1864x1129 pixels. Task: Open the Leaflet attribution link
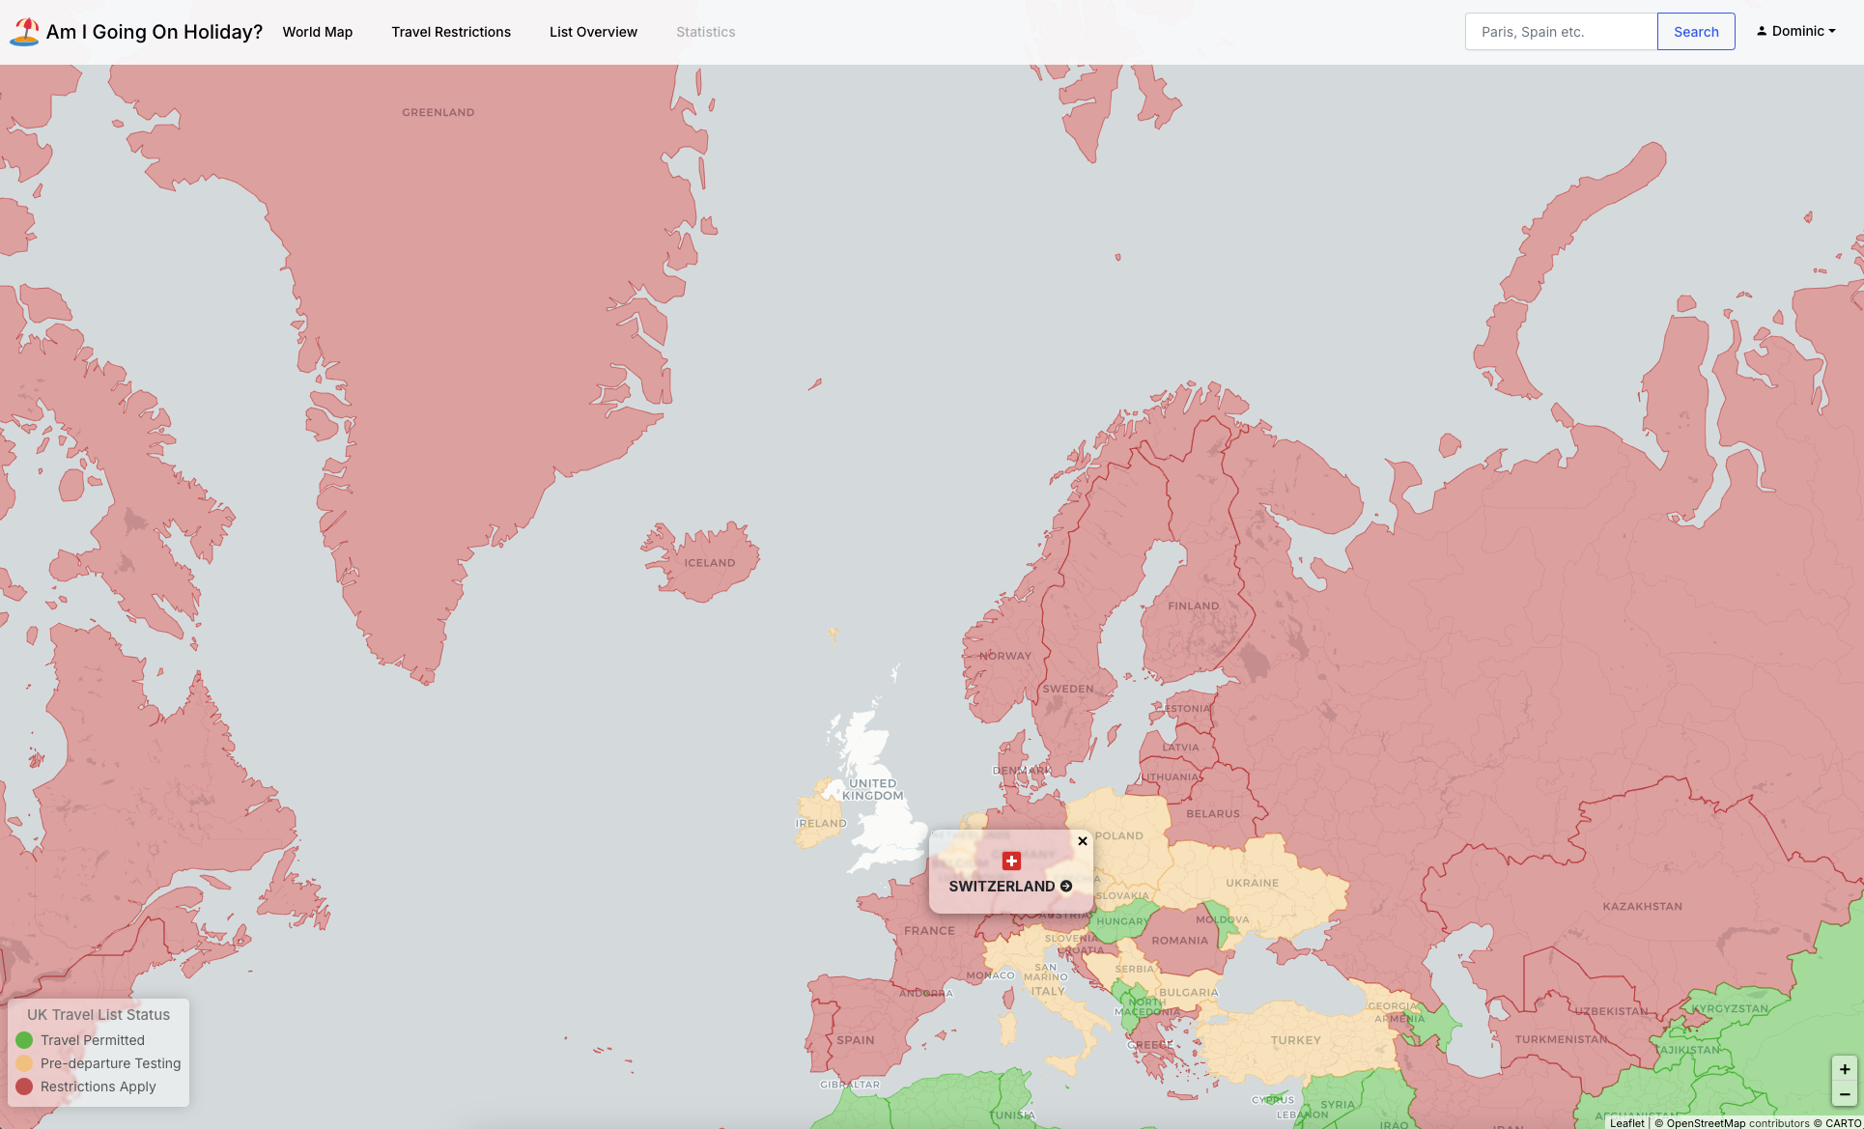tap(1627, 1122)
